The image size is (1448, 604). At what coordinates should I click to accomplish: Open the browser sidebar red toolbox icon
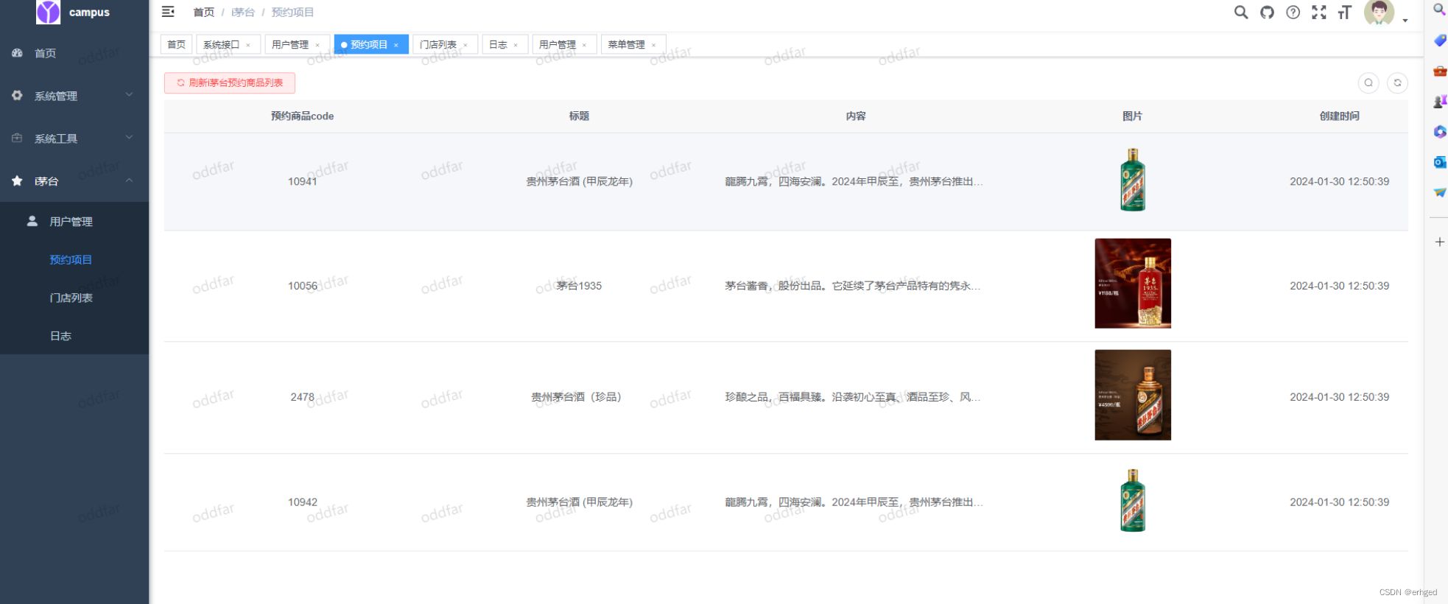(1439, 71)
